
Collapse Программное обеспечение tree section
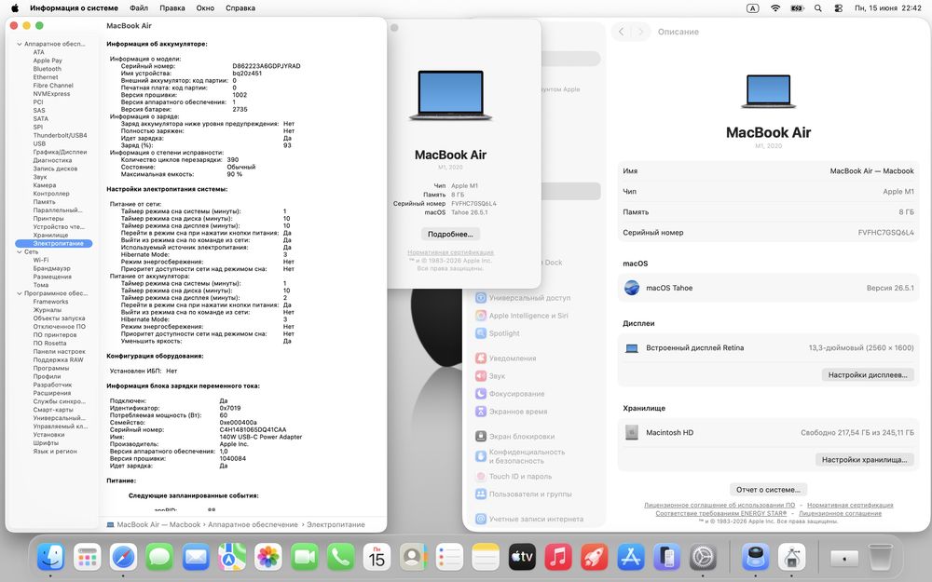coord(19,293)
